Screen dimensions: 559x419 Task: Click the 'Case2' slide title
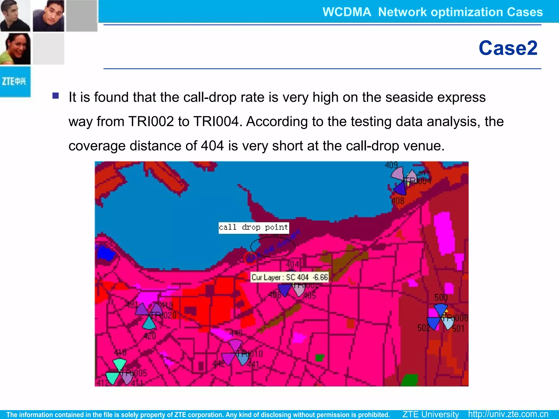pos(508,48)
